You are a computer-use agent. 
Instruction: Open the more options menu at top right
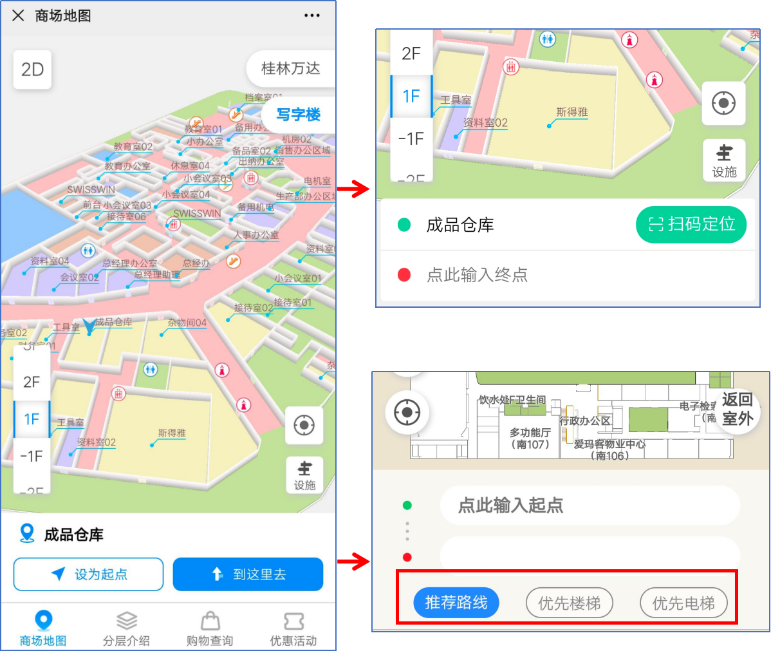[x=311, y=15]
